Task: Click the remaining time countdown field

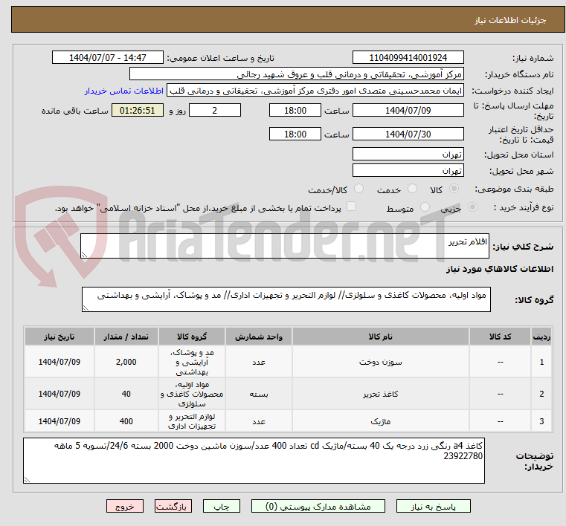Action: pos(138,111)
